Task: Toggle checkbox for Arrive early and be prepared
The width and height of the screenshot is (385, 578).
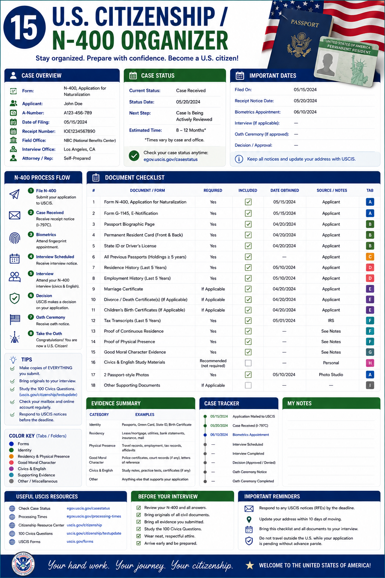Action: tap(139, 543)
